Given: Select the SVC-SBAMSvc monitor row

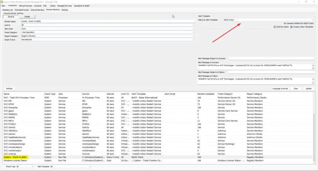Looking at the screenshot, I should point(158,131).
